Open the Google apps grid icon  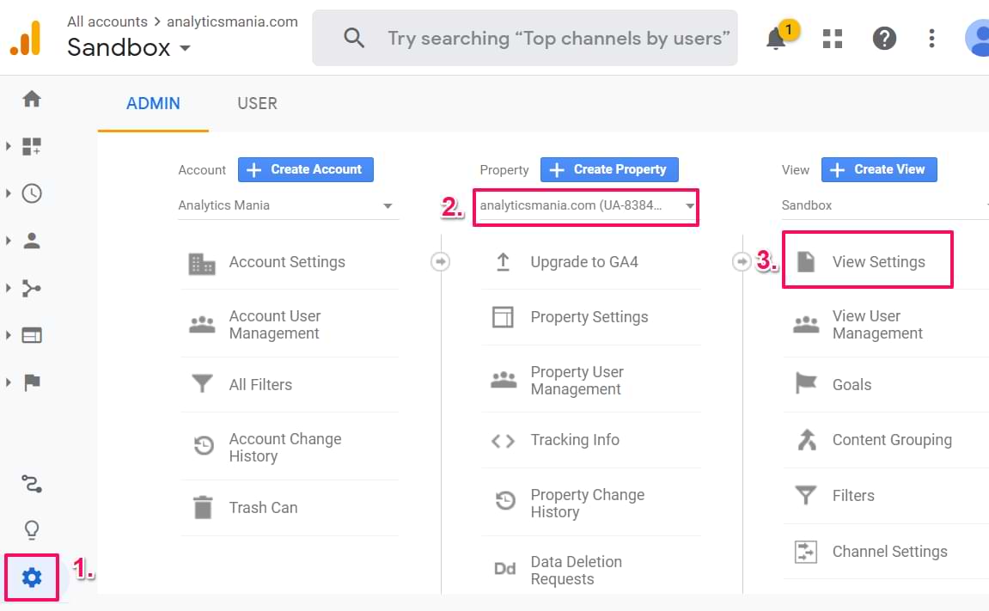pyautogui.click(x=832, y=38)
